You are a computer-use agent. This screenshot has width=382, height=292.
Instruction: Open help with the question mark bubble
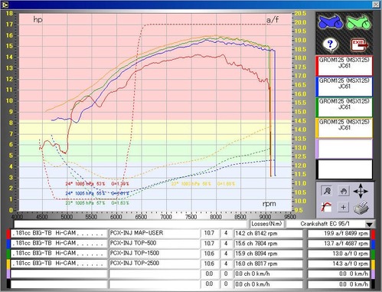point(330,44)
